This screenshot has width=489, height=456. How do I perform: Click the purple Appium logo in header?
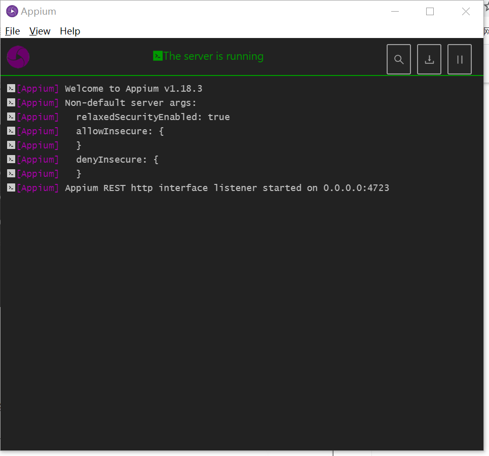coord(18,57)
